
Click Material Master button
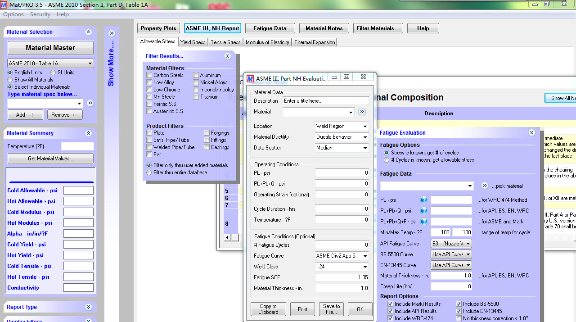(50, 48)
